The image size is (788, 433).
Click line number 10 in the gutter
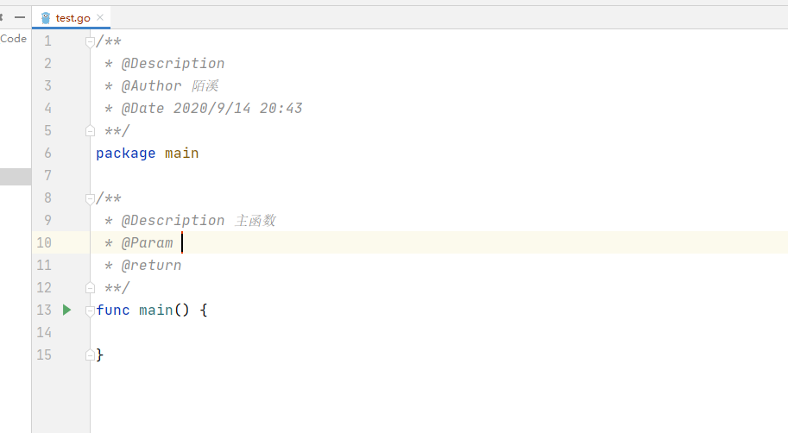coord(44,243)
